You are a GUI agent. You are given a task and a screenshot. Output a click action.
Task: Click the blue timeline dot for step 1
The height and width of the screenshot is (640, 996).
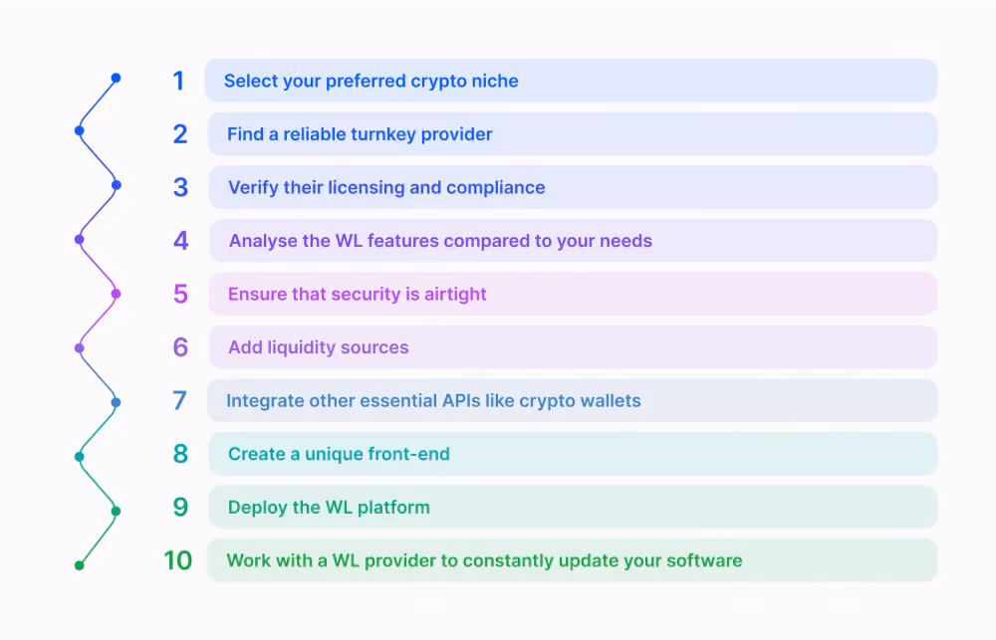coord(116,78)
